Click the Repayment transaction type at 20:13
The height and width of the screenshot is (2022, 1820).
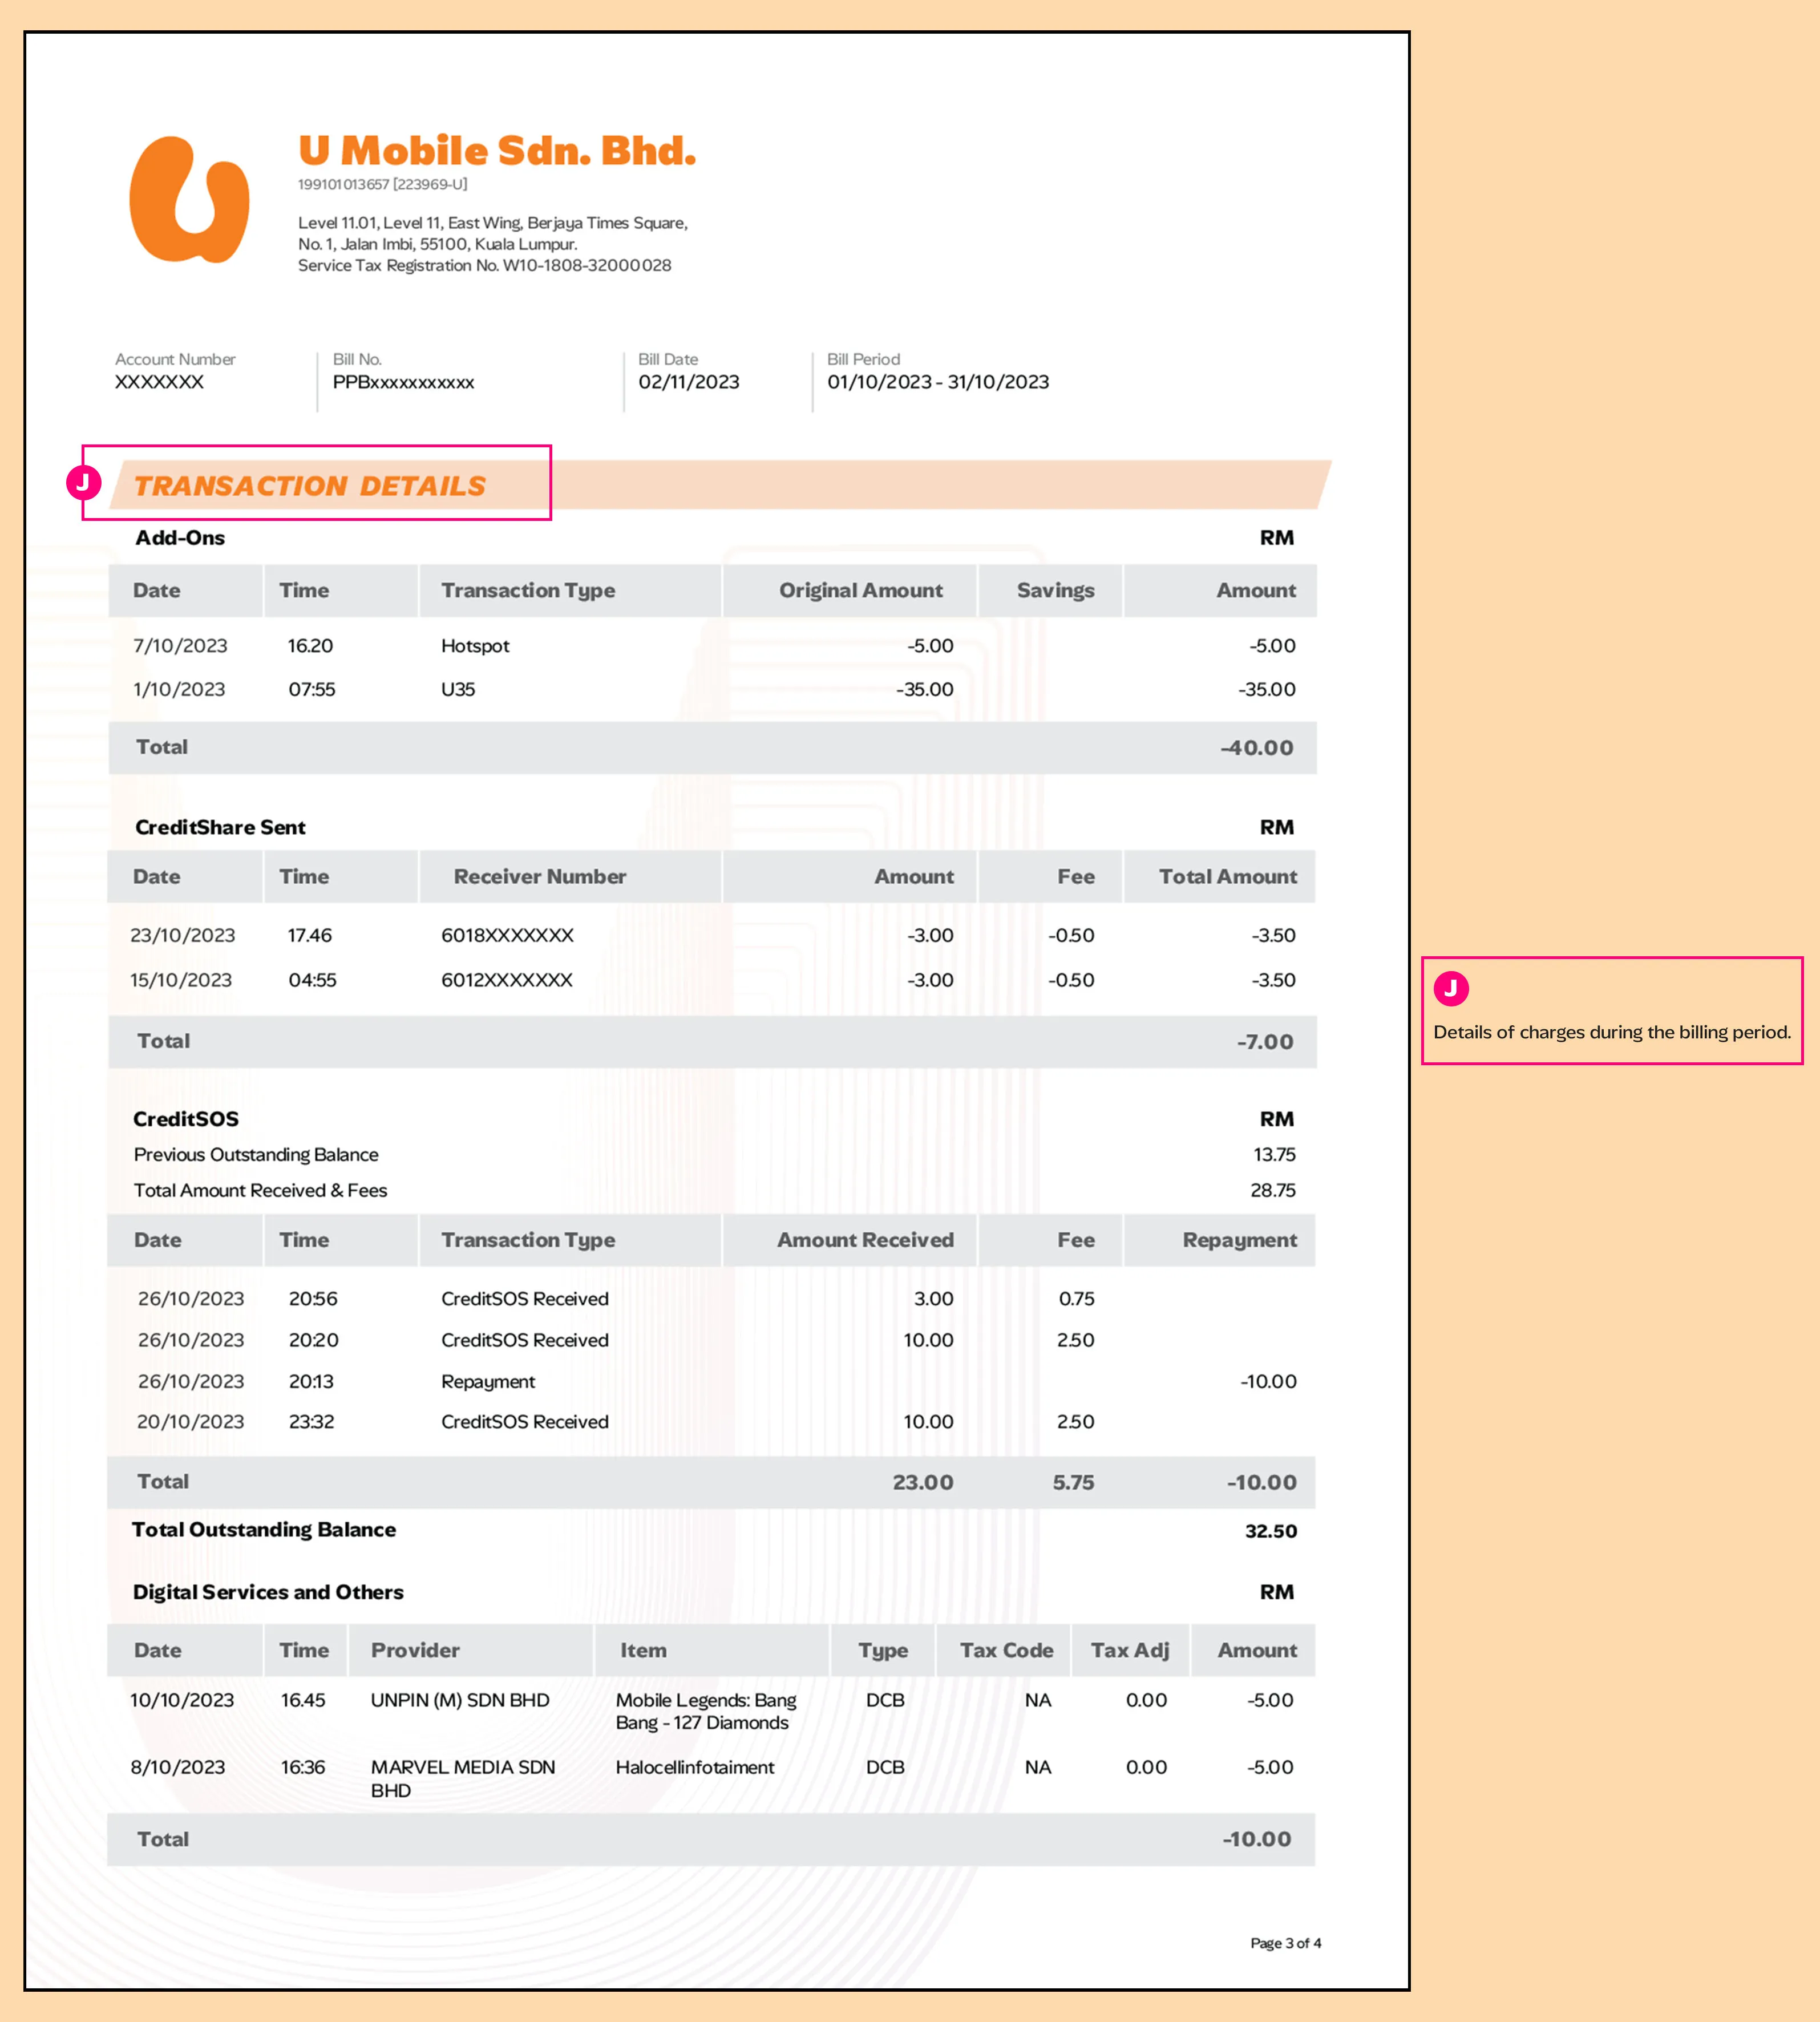[x=488, y=1382]
